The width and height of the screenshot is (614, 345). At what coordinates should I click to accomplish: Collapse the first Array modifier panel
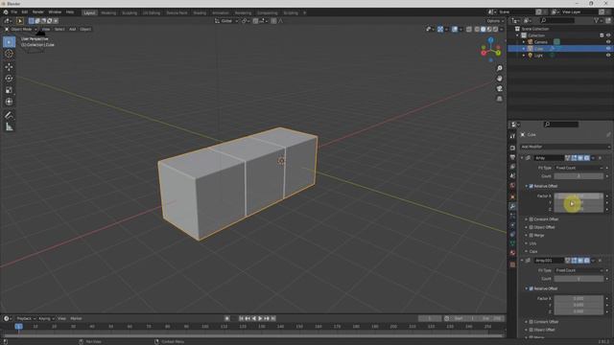pos(522,158)
